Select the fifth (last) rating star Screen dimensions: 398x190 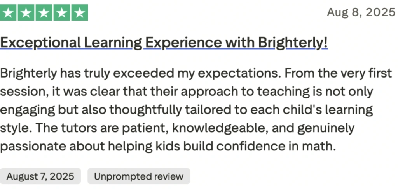click(x=79, y=13)
